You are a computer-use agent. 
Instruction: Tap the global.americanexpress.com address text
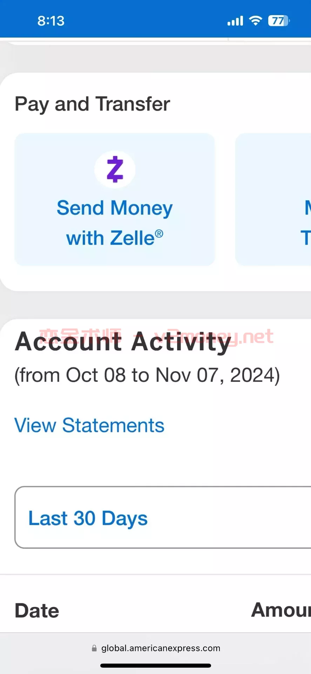click(161, 648)
